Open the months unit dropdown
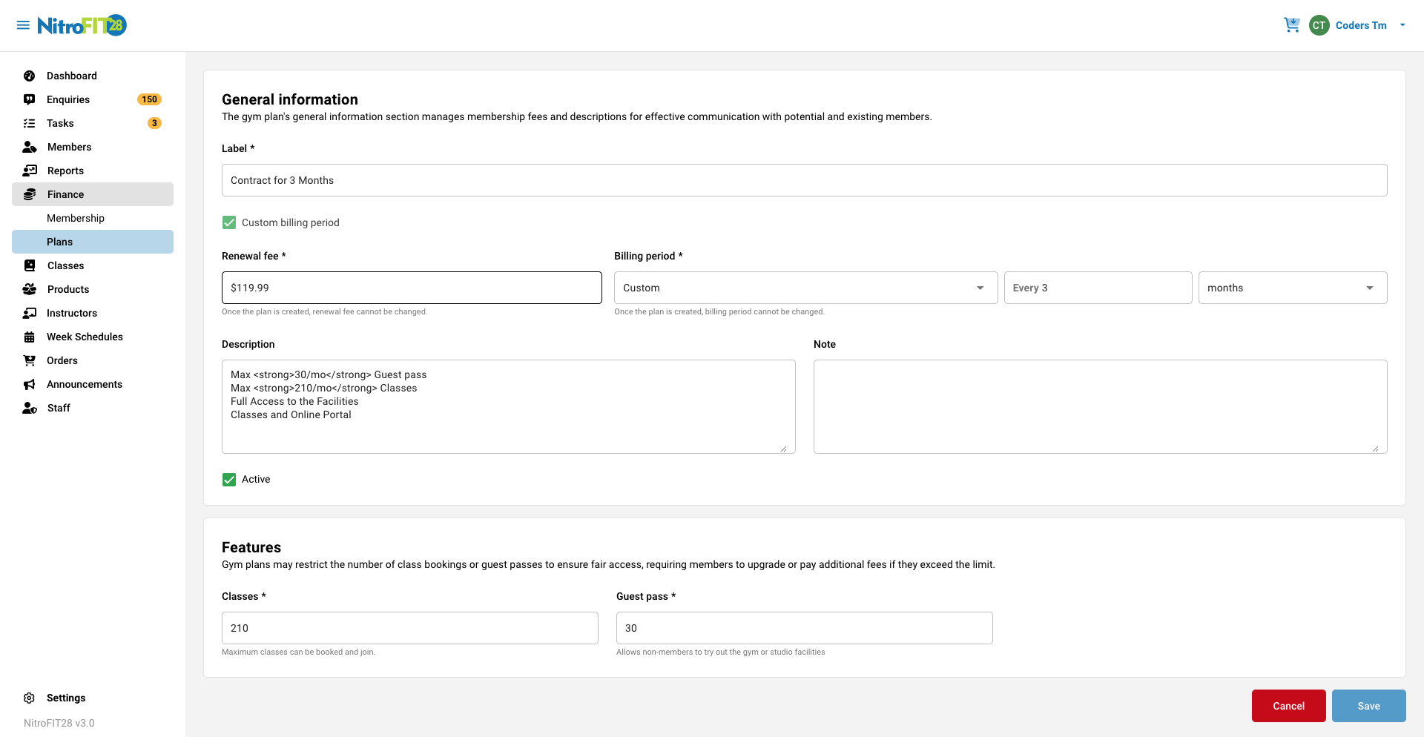1424x737 pixels. [1292, 288]
